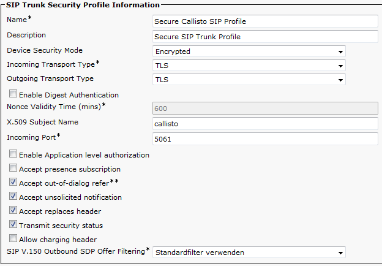This screenshot has width=382, height=266.
Task: Uncheck Accept out-of-dialog refer
Action: 13,182
